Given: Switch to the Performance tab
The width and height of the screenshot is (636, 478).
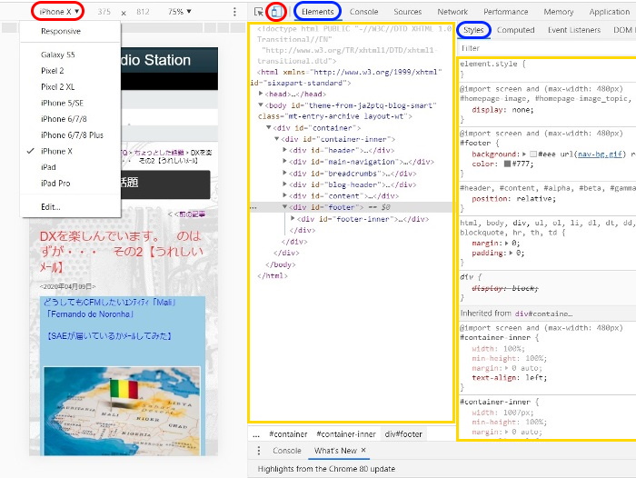Looking at the screenshot, I should 506,12.
